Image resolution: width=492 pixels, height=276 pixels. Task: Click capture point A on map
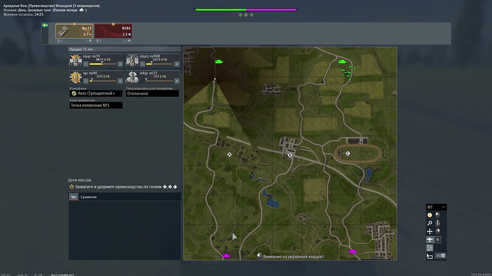point(229,154)
